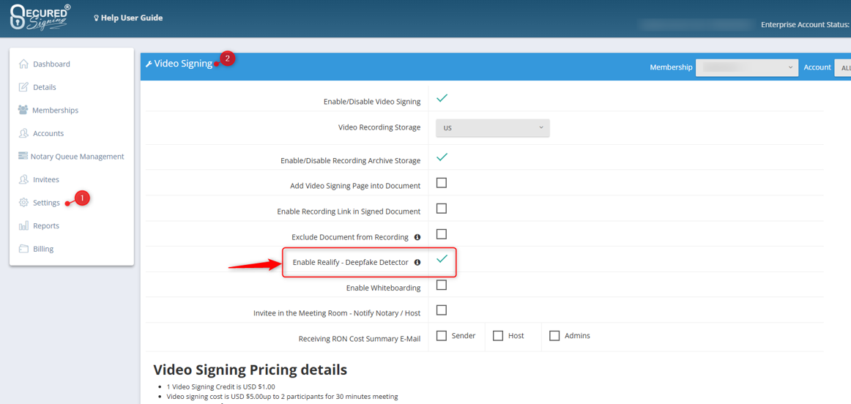Open Accounts in the sidebar menu
851x404 pixels.
click(x=48, y=133)
